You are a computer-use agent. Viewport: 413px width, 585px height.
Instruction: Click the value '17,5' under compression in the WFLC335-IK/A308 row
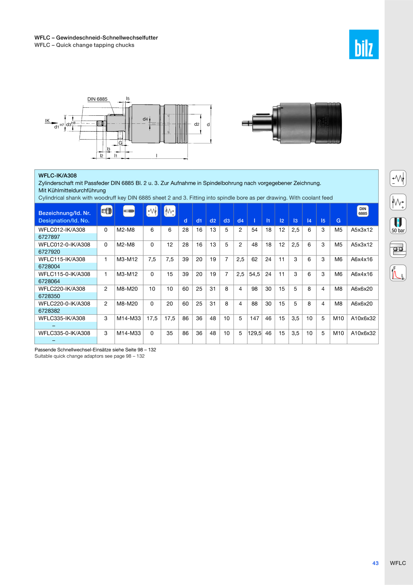pyautogui.click(x=152, y=318)
